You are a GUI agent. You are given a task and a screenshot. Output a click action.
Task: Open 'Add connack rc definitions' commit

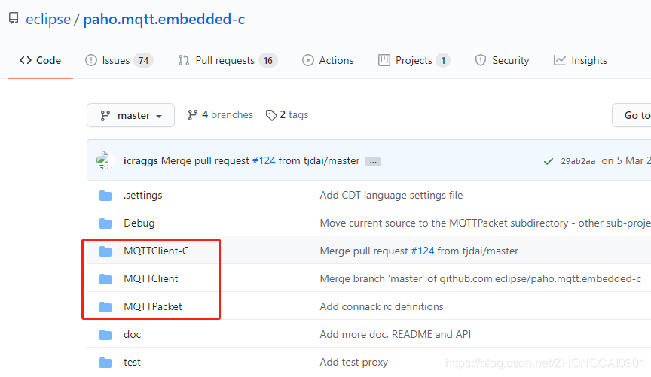381,306
